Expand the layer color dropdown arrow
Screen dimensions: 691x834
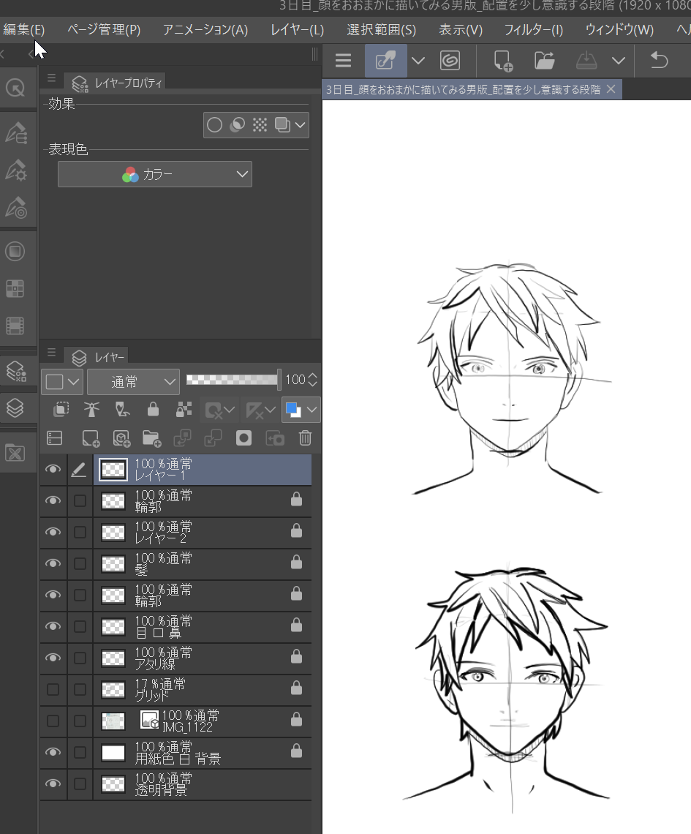313,410
